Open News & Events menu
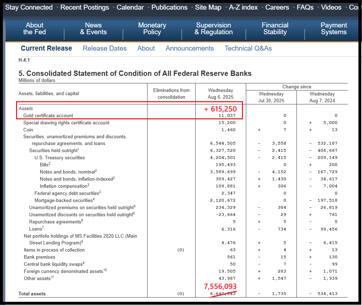Screen dimensions: 362x305 (93, 29)
